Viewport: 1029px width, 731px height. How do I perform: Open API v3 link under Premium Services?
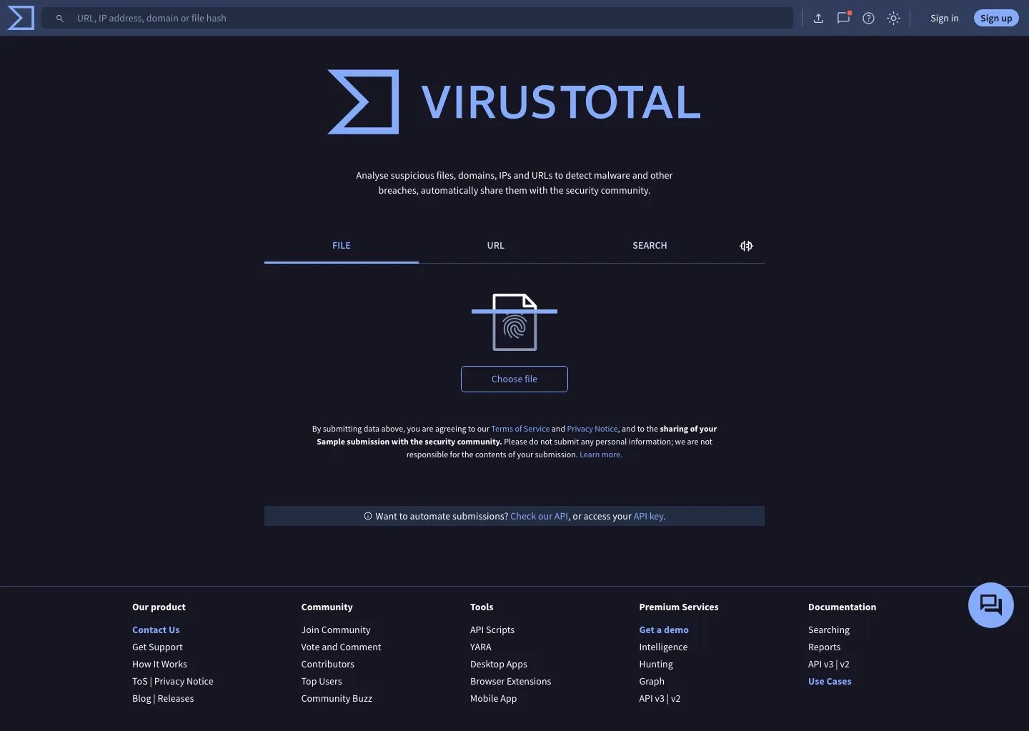[652, 699]
